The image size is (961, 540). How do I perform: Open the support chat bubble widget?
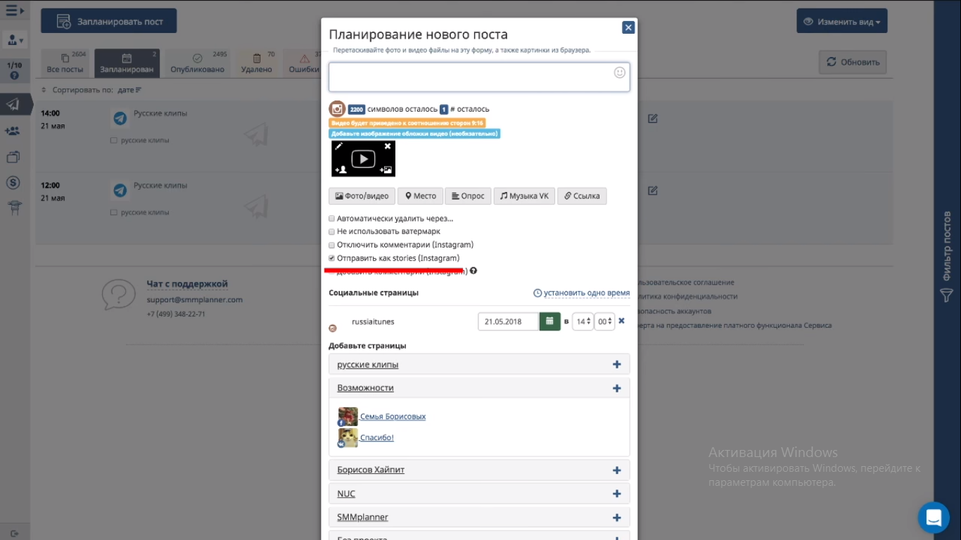point(934,517)
